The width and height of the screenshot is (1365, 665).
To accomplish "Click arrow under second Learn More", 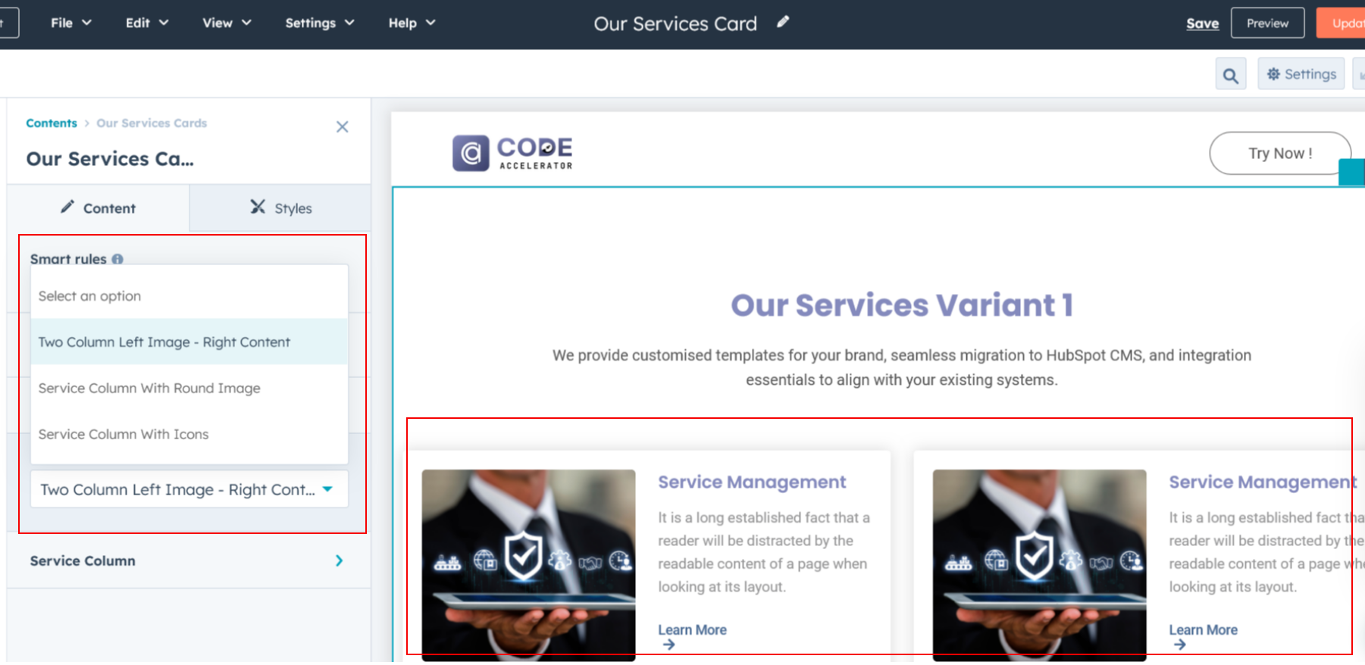I will point(1179,645).
